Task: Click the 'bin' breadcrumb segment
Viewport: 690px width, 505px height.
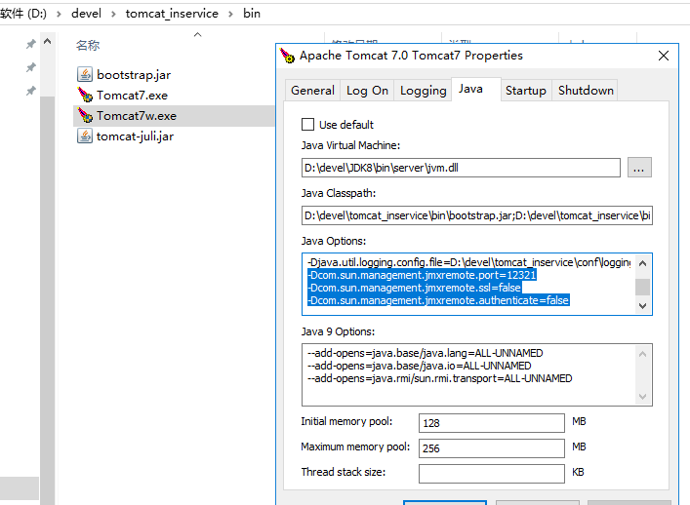Action: tap(252, 14)
